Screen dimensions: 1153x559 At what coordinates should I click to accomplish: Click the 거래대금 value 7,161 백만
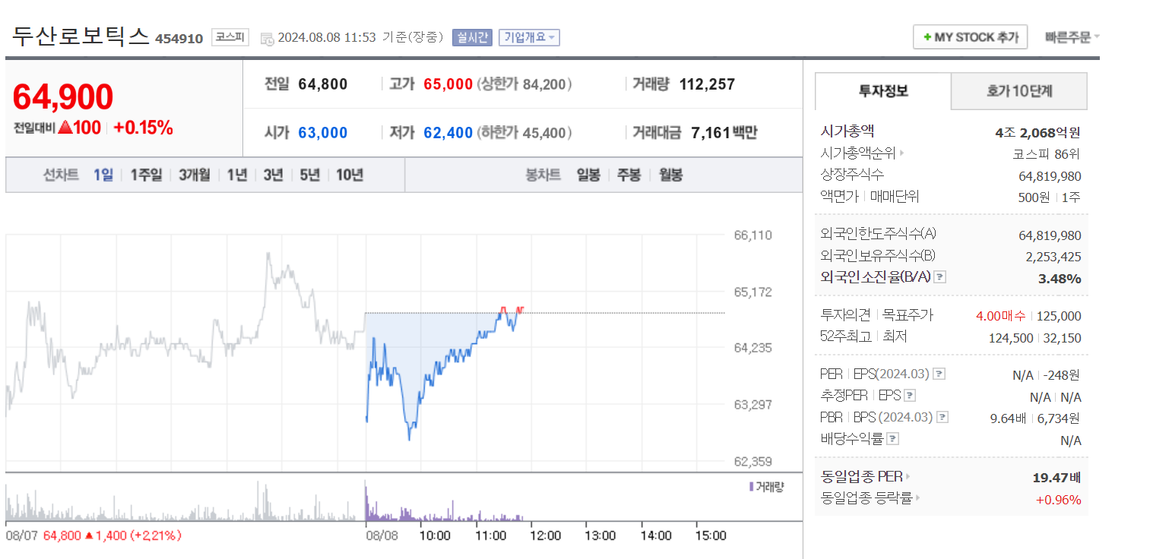[x=724, y=133]
